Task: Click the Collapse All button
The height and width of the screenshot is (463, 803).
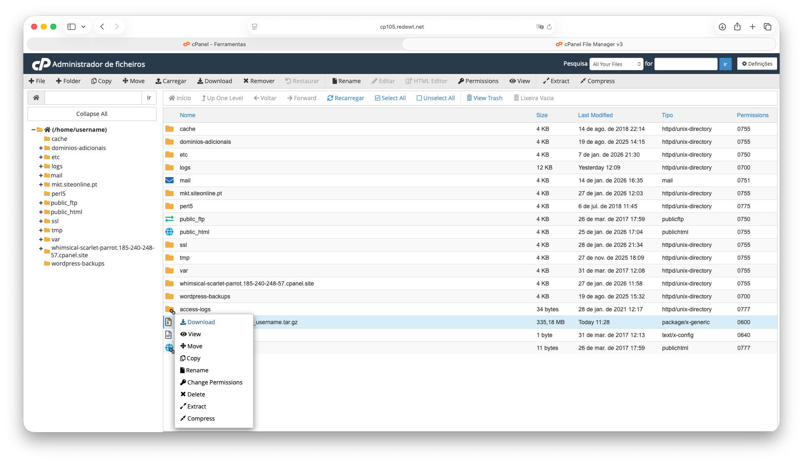Action: [92, 114]
